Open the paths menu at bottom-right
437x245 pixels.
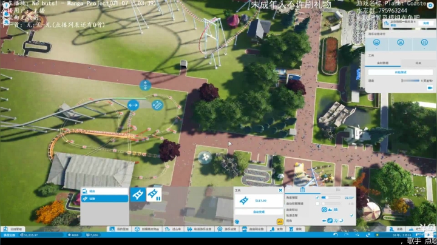coord(396,229)
